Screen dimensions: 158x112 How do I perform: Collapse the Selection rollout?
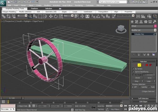point(143,62)
